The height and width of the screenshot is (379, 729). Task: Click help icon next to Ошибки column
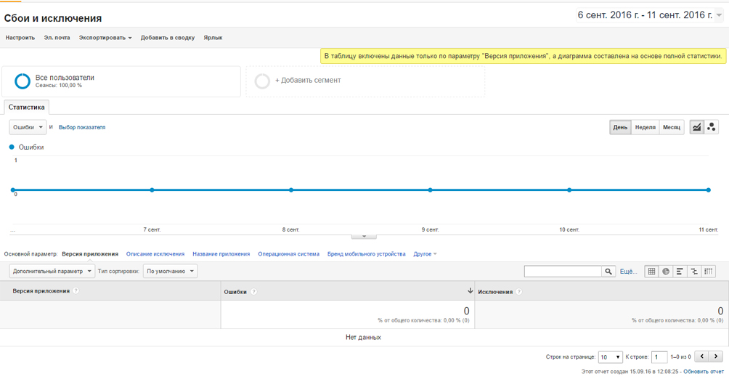point(254,292)
